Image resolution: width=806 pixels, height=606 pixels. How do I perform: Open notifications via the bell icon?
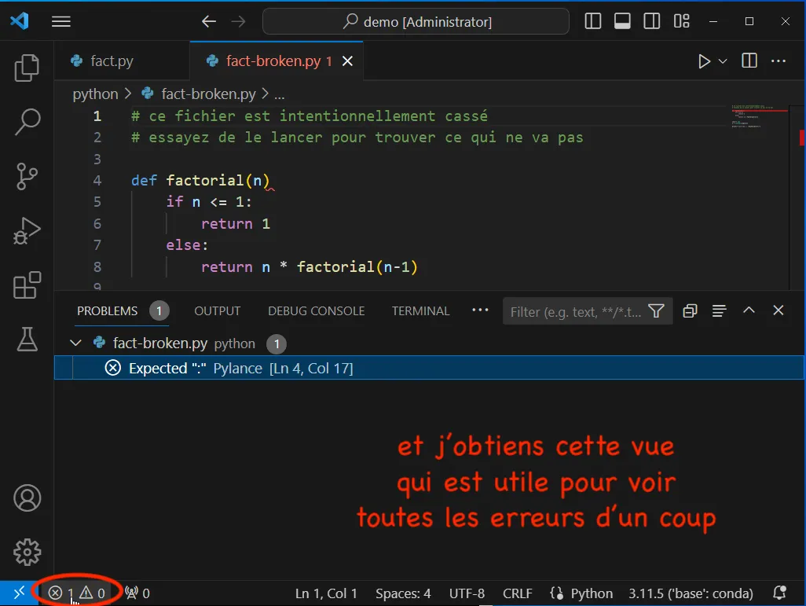pos(779,593)
